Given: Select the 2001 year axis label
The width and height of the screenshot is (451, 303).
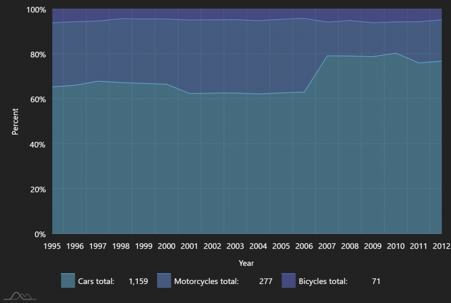Looking at the screenshot, I should point(189,245).
